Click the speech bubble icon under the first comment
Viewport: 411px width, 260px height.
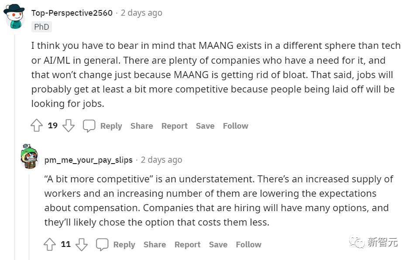tap(89, 126)
